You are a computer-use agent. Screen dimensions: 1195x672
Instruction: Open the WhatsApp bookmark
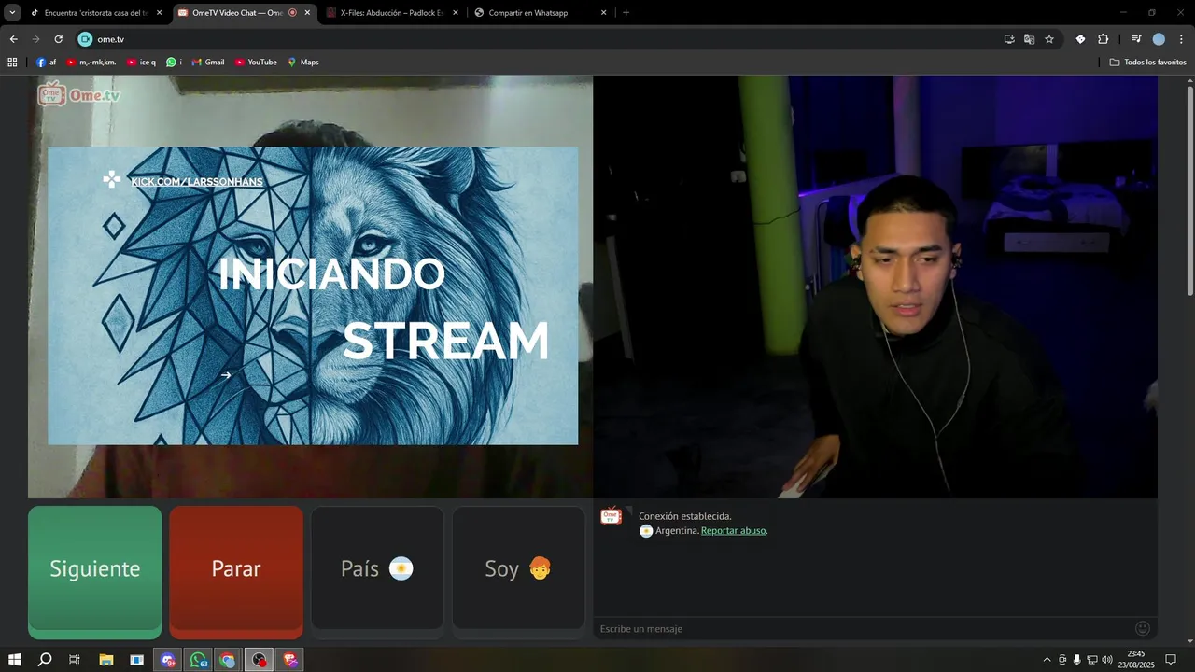tap(174, 63)
